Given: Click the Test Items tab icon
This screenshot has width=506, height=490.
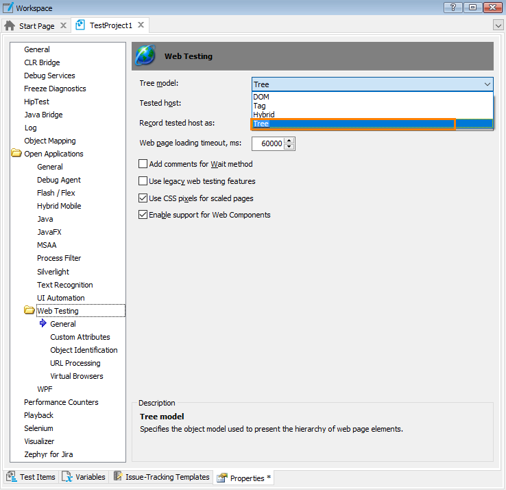Looking at the screenshot, I should pyautogui.click(x=12, y=477).
